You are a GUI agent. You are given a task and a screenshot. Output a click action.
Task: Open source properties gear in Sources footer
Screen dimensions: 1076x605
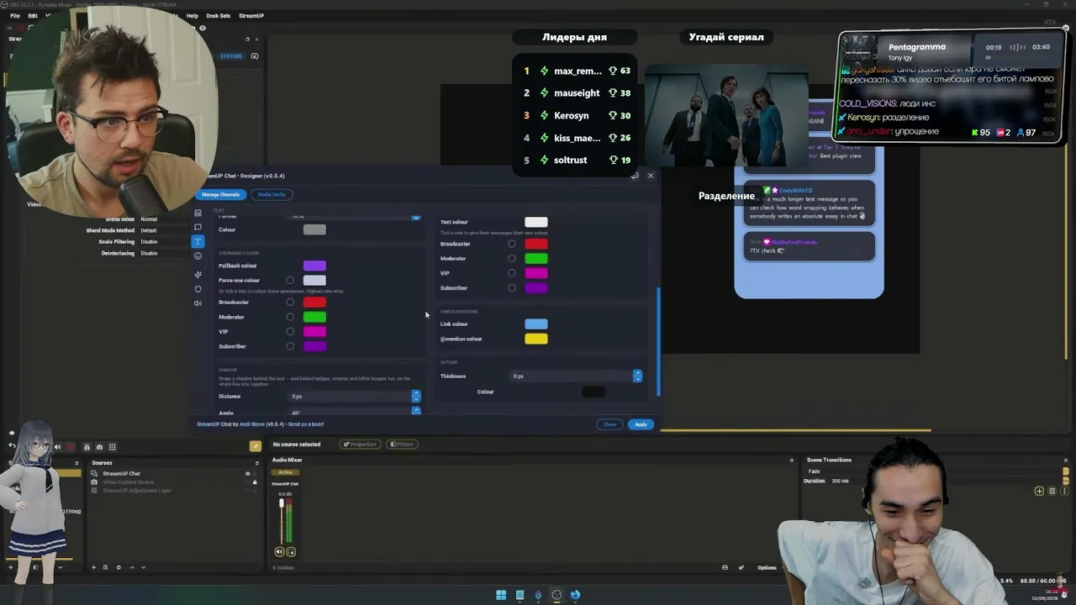[x=119, y=567]
